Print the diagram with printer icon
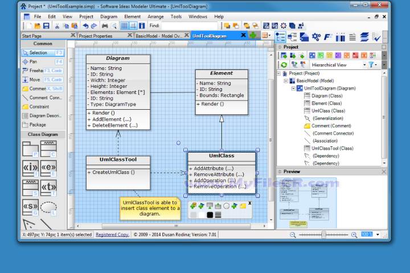 pyautogui.click(x=105, y=26)
